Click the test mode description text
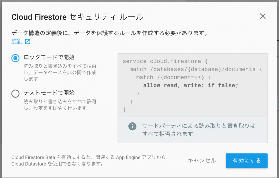 point(60,104)
